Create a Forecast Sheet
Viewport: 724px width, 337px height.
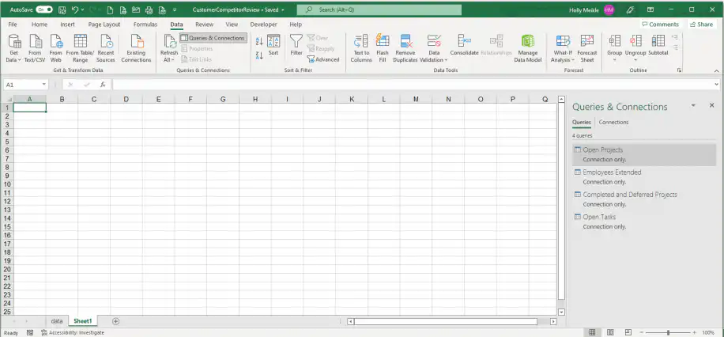(587, 48)
